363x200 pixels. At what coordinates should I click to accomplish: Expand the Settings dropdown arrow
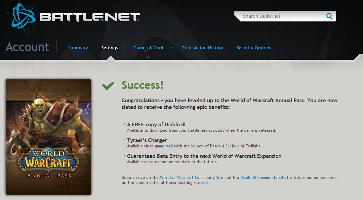click(123, 48)
